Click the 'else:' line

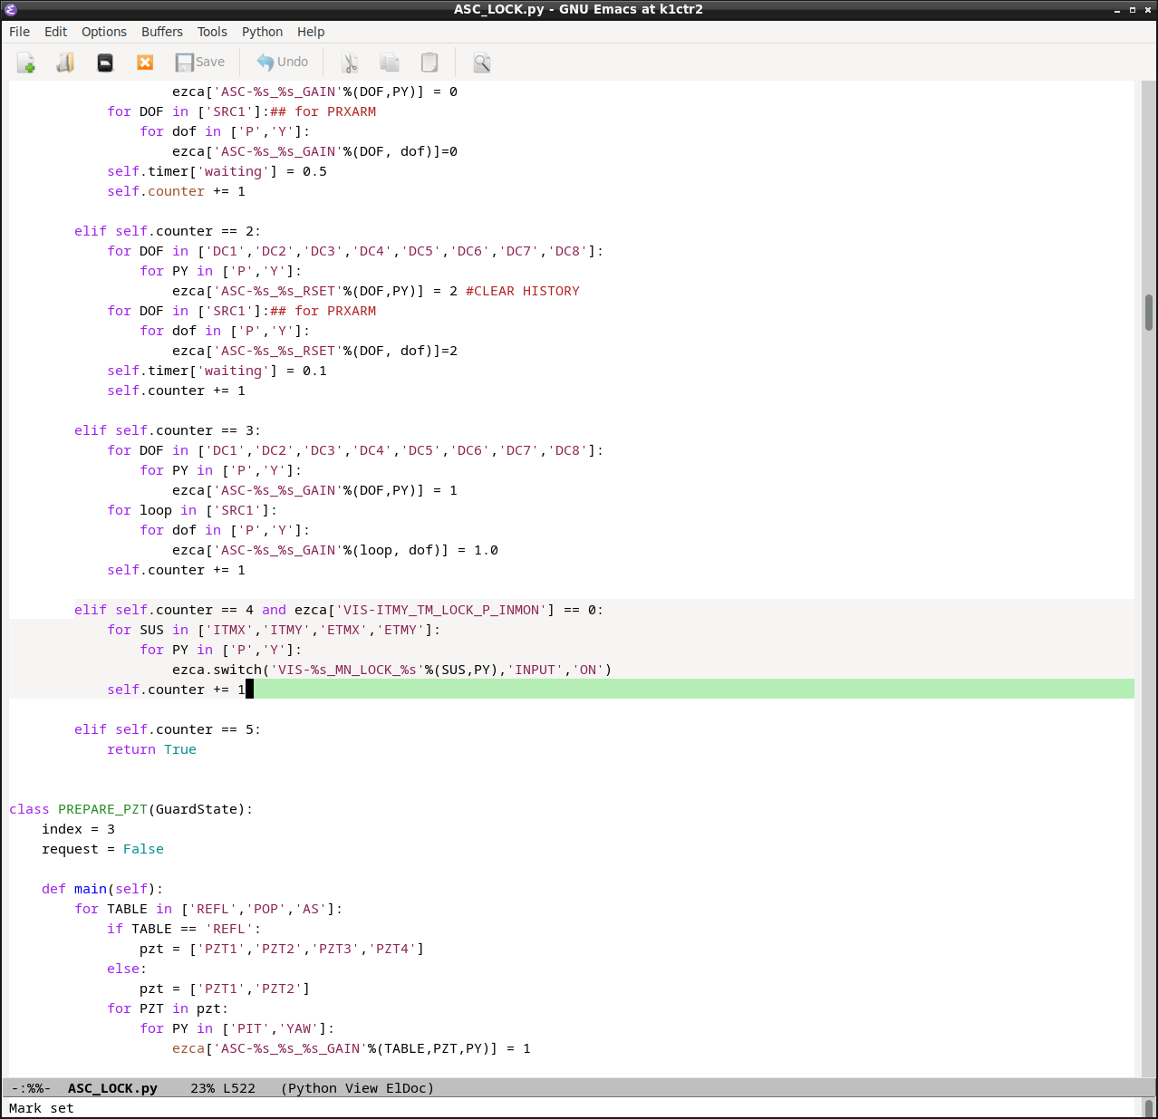[x=127, y=969]
